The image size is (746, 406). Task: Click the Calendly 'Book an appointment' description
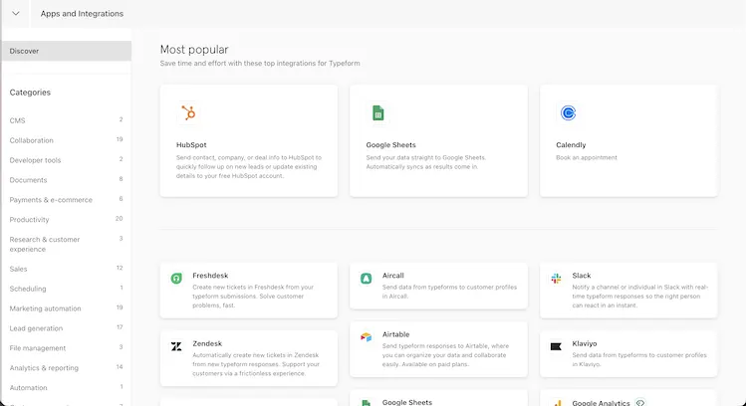586,157
